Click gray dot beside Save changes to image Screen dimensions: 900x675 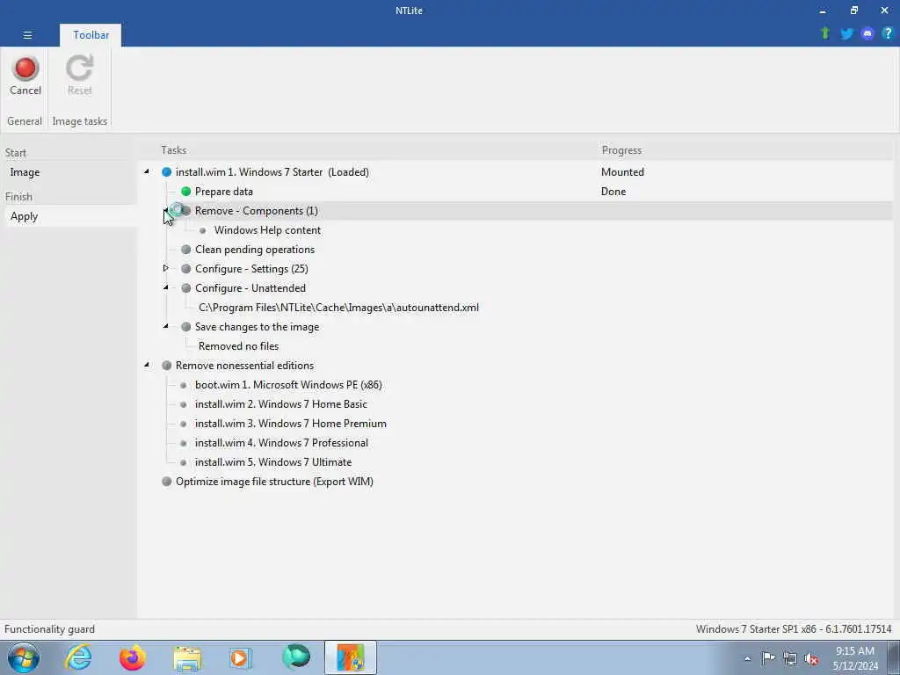(x=186, y=327)
